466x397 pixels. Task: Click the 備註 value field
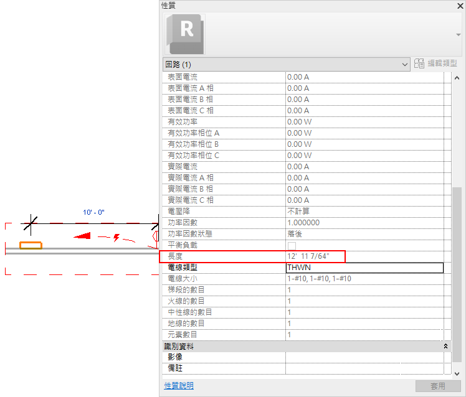(x=364, y=368)
